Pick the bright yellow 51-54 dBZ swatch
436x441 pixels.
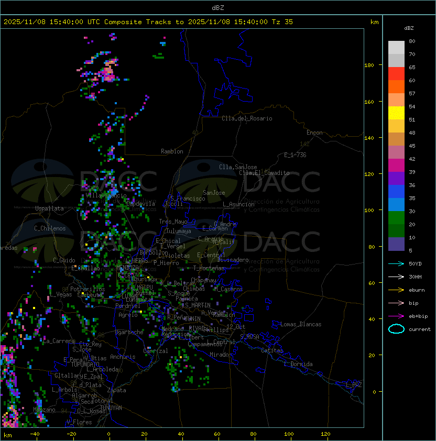396,113
